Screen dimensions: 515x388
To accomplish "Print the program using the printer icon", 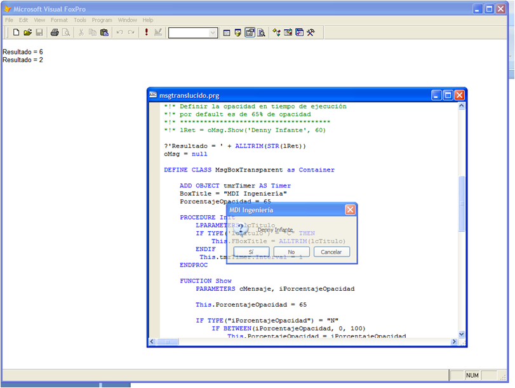I will pyautogui.click(x=54, y=32).
